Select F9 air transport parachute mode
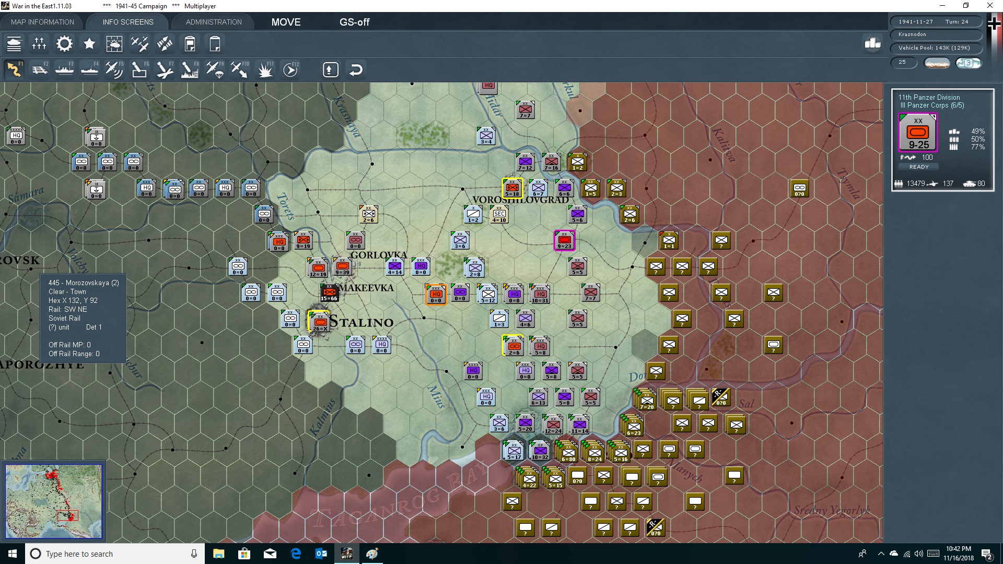 coord(215,69)
